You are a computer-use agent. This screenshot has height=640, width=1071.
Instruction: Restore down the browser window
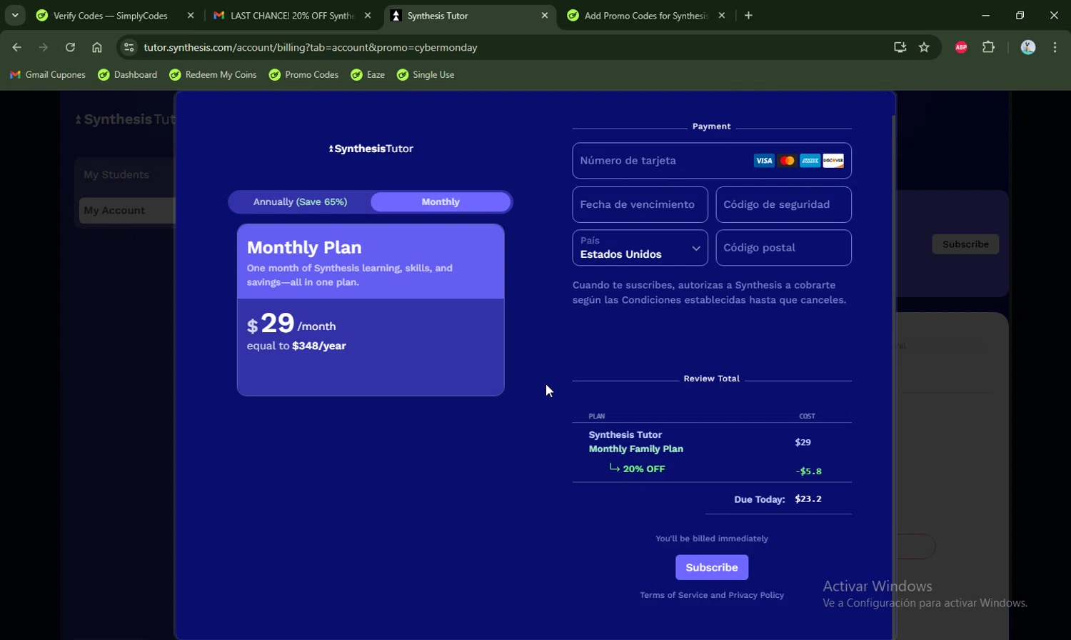[1020, 15]
